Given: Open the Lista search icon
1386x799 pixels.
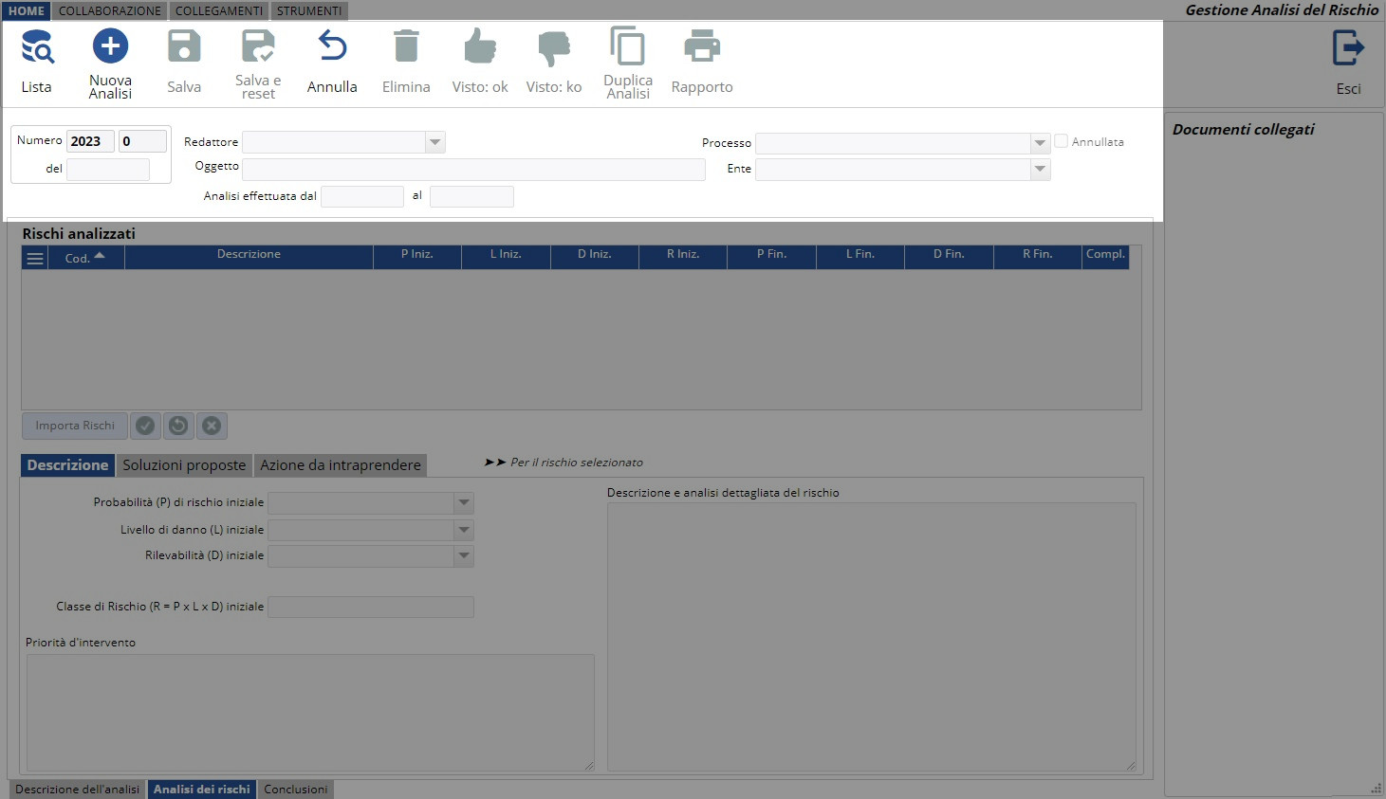Looking at the screenshot, I should click(37, 47).
